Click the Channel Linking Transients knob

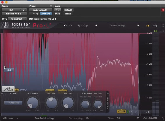85,104
